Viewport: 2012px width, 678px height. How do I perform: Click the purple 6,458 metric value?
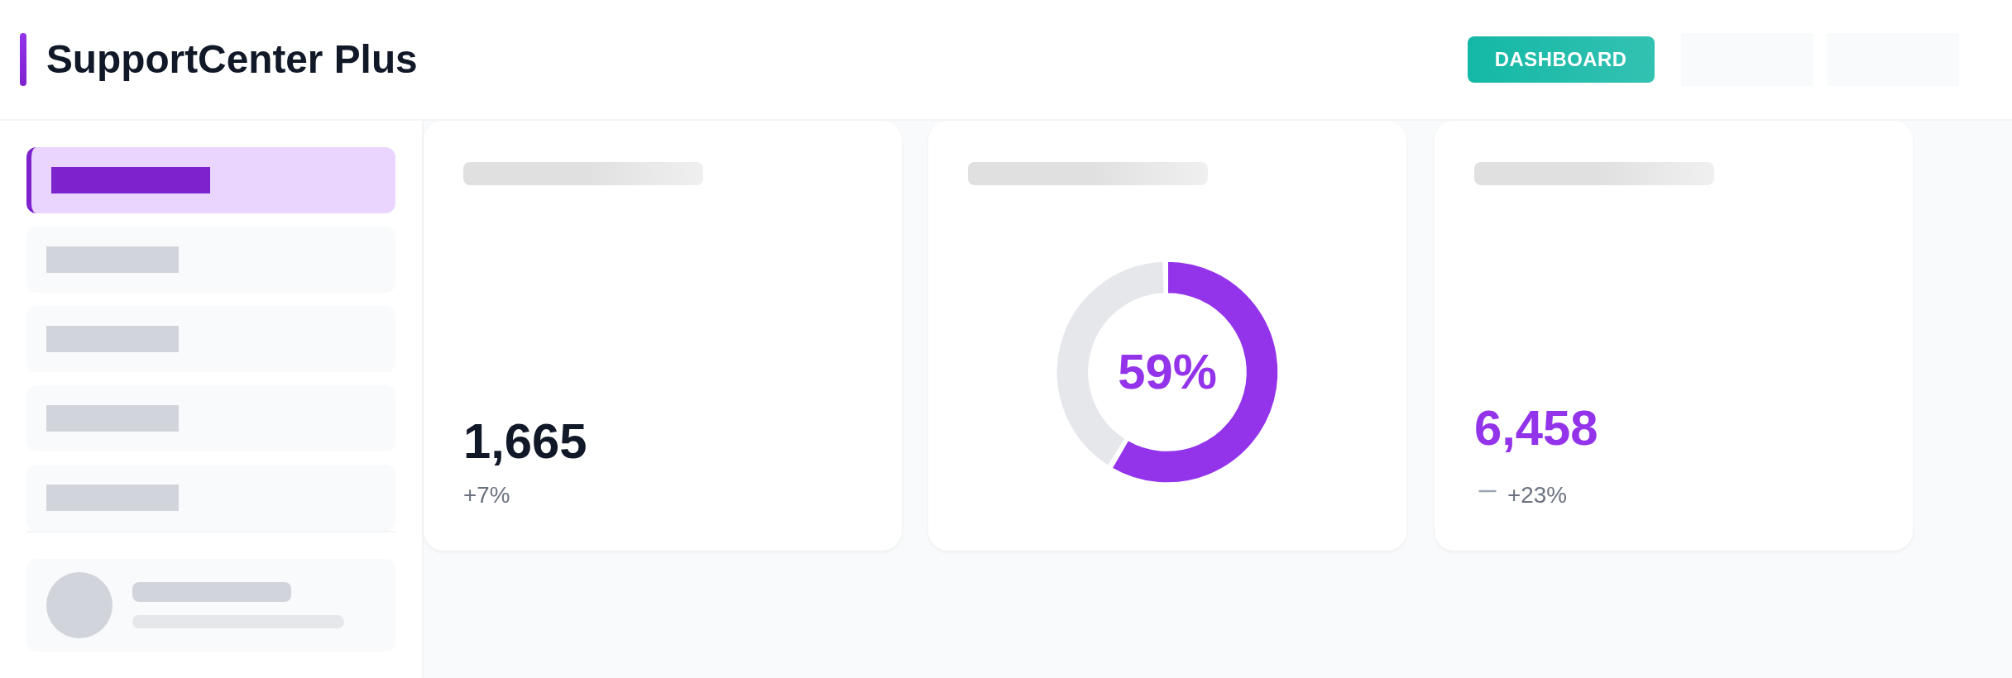click(1535, 428)
